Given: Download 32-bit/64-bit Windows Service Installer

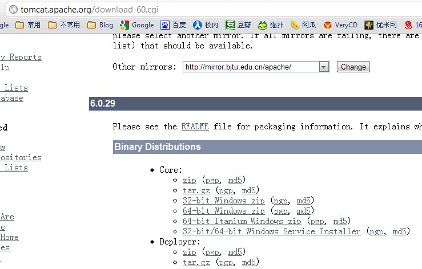Looking at the screenshot, I should tap(272, 231).
